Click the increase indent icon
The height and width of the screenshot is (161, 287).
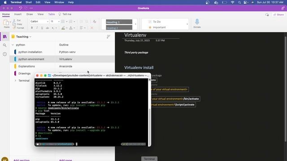tap(87, 21)
